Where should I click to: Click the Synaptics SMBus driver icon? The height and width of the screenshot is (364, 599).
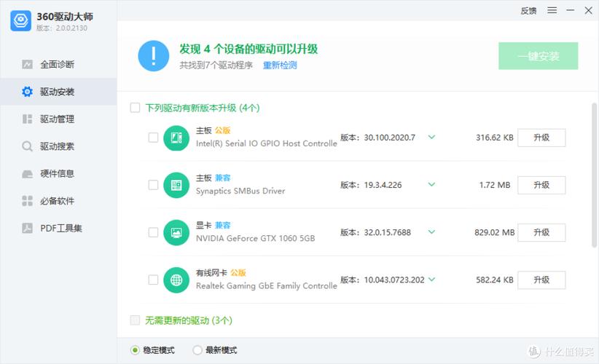[x=176, y=185]
